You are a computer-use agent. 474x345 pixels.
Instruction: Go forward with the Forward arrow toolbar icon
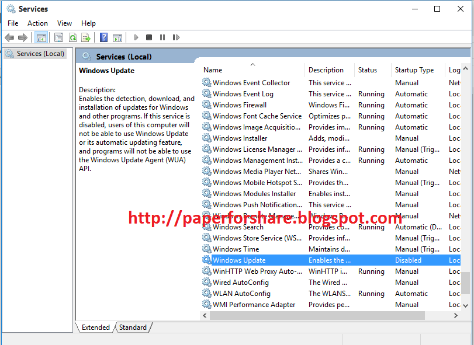(23, 37)
